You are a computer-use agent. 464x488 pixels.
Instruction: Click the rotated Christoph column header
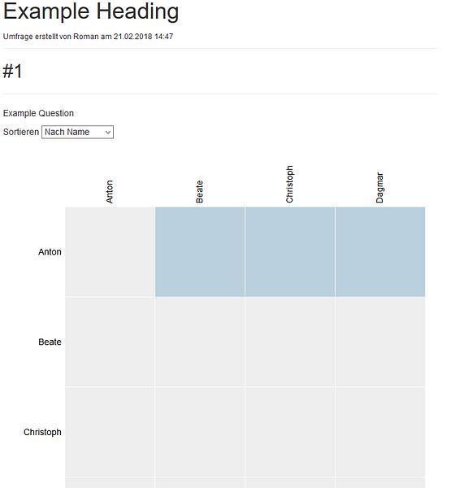pyautogui.click(x=289, y=185)
